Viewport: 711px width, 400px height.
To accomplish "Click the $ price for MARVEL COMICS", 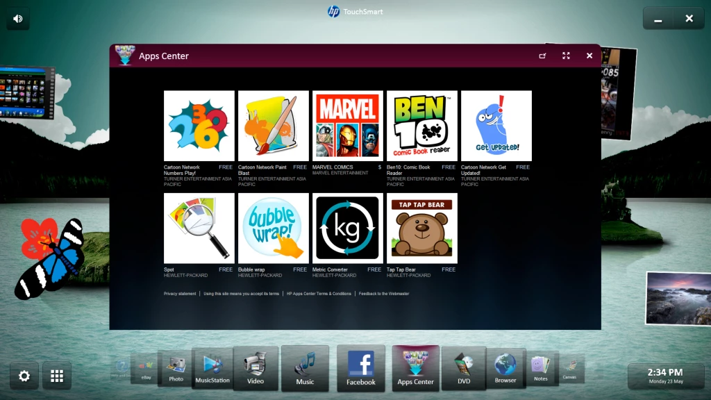I will [x=380, y=167].
